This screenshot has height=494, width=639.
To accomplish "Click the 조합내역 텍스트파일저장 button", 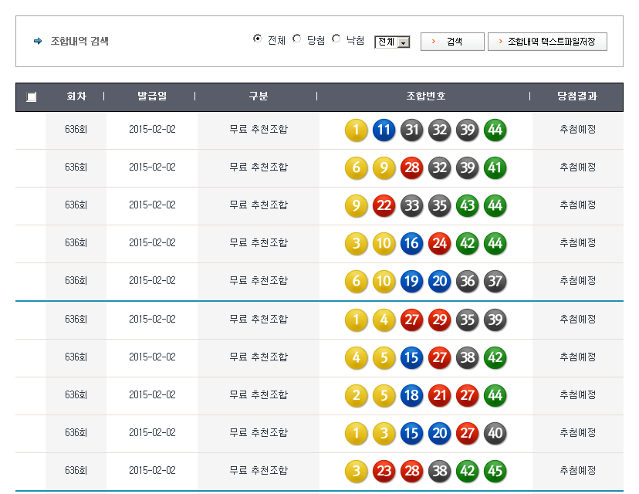I will [x=547, y=42].
